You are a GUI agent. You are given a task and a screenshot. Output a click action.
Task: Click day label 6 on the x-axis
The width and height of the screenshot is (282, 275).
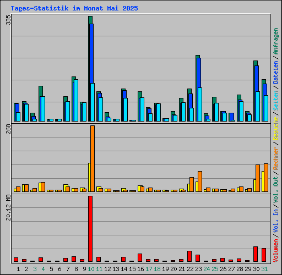point(59,269)
